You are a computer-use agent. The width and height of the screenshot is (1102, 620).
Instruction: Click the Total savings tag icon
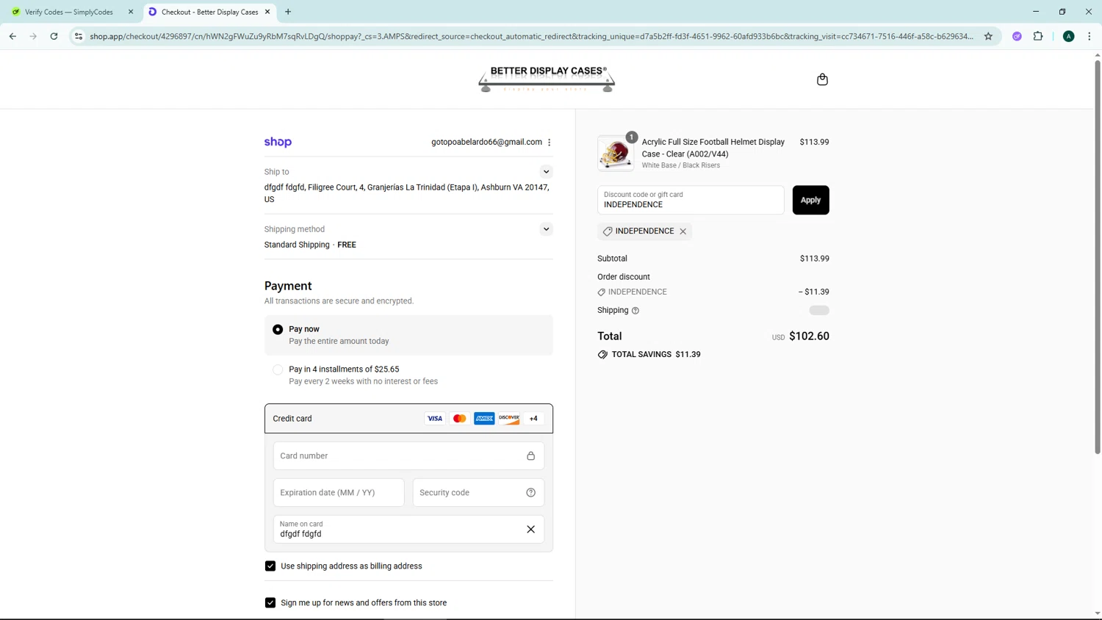(602, 355)
